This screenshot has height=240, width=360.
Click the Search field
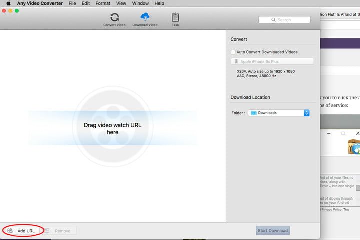284,20
